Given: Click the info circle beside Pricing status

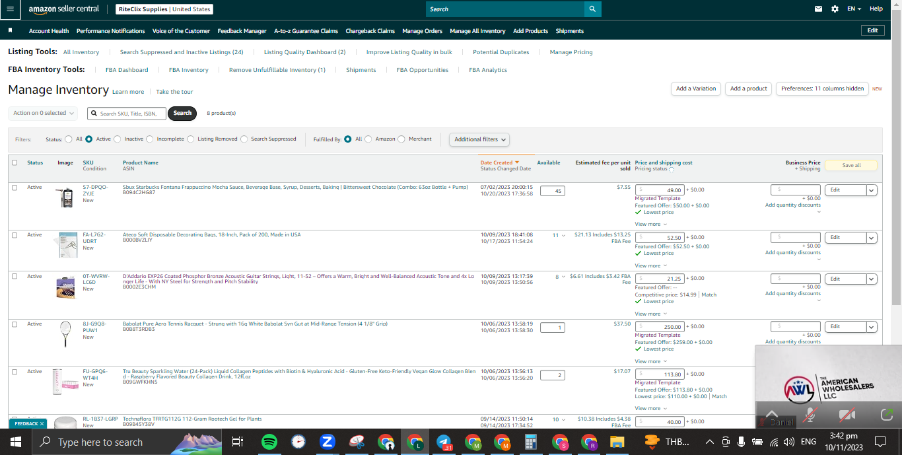Looking at the screenshot, I should coord(672,170).
